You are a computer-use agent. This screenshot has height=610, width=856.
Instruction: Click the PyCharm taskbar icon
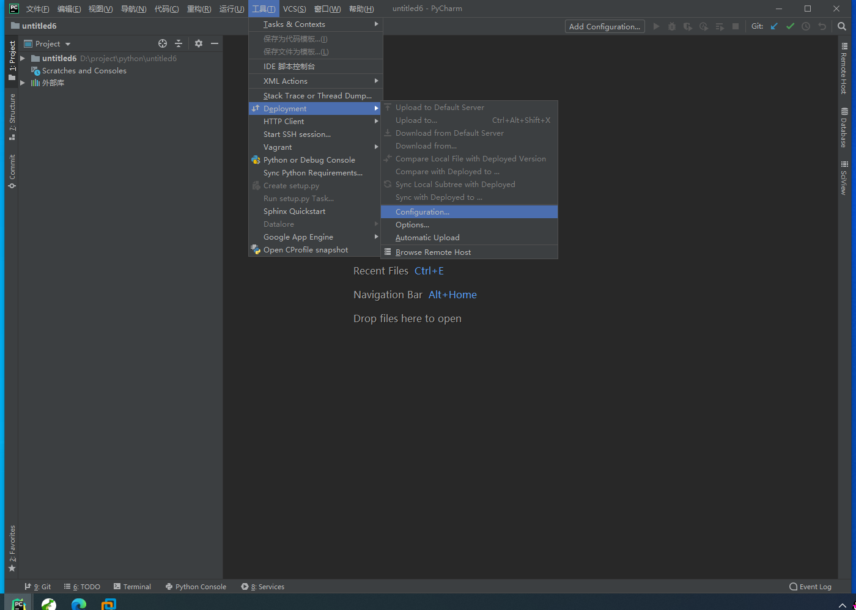(x=18, y=604)
